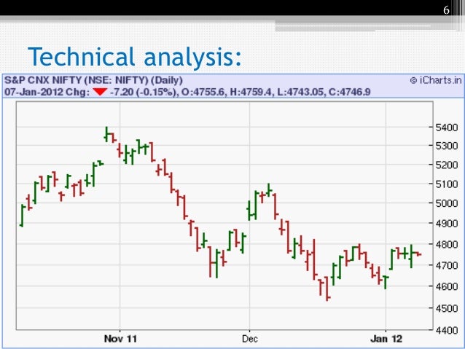465x349 pixels.
Task: Click the 'Dec' date axis label
Action: (250, 339)
